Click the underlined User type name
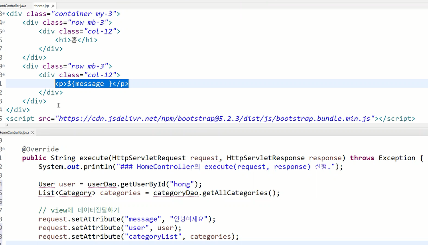The height and width of the screenshot is (245, 428). (46, 184)
